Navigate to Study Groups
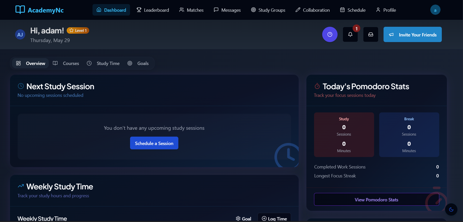Viewport: 463px width, 222px height. coord(268,10)
